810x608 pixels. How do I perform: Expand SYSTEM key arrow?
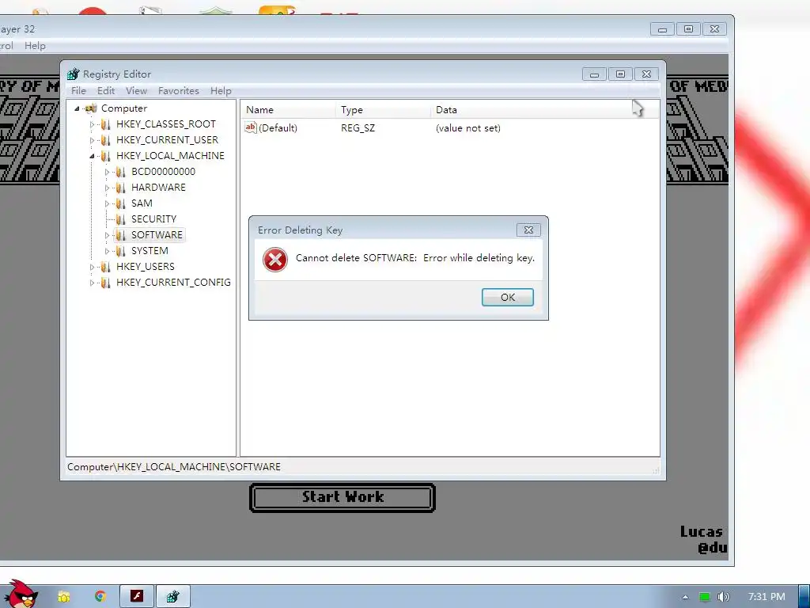click(x=107, y=251)
